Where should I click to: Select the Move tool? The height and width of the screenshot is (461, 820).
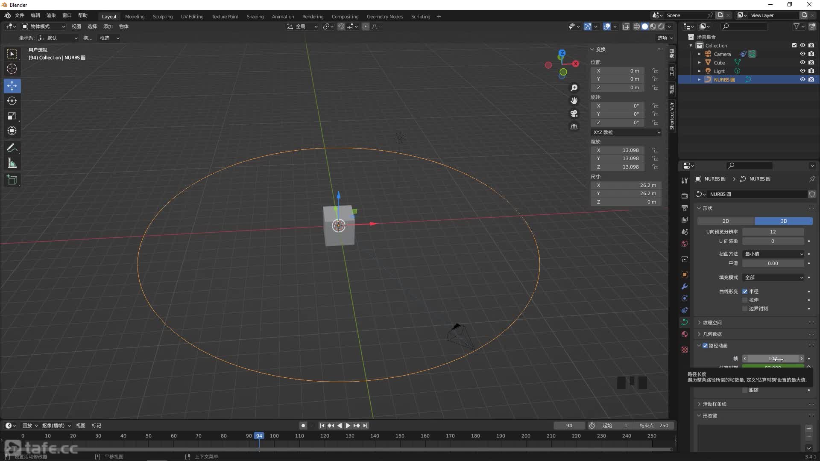[12, 86]
